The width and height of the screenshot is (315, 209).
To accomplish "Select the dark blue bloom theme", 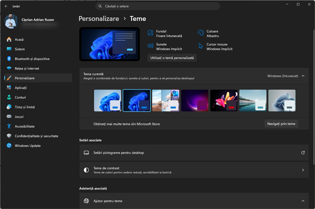I will pos(137,100).
